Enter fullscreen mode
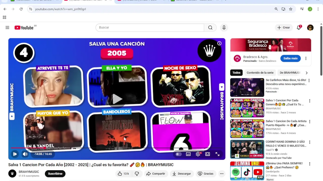 [x=217, y=154]
